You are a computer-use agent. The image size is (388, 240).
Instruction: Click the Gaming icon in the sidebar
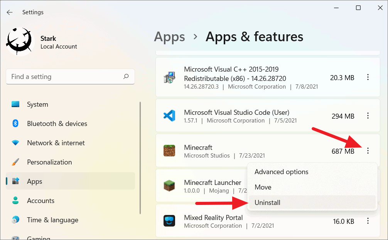point(15,238)
